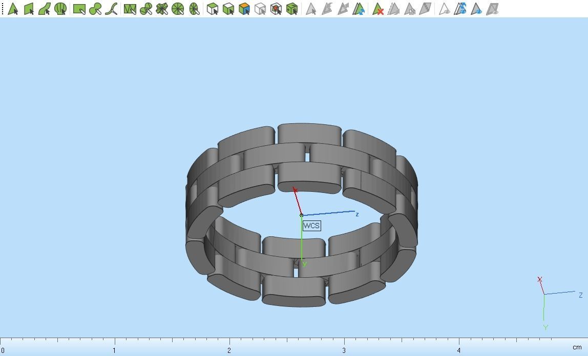Click the red X axis of the WCS

tap(298, 201)
